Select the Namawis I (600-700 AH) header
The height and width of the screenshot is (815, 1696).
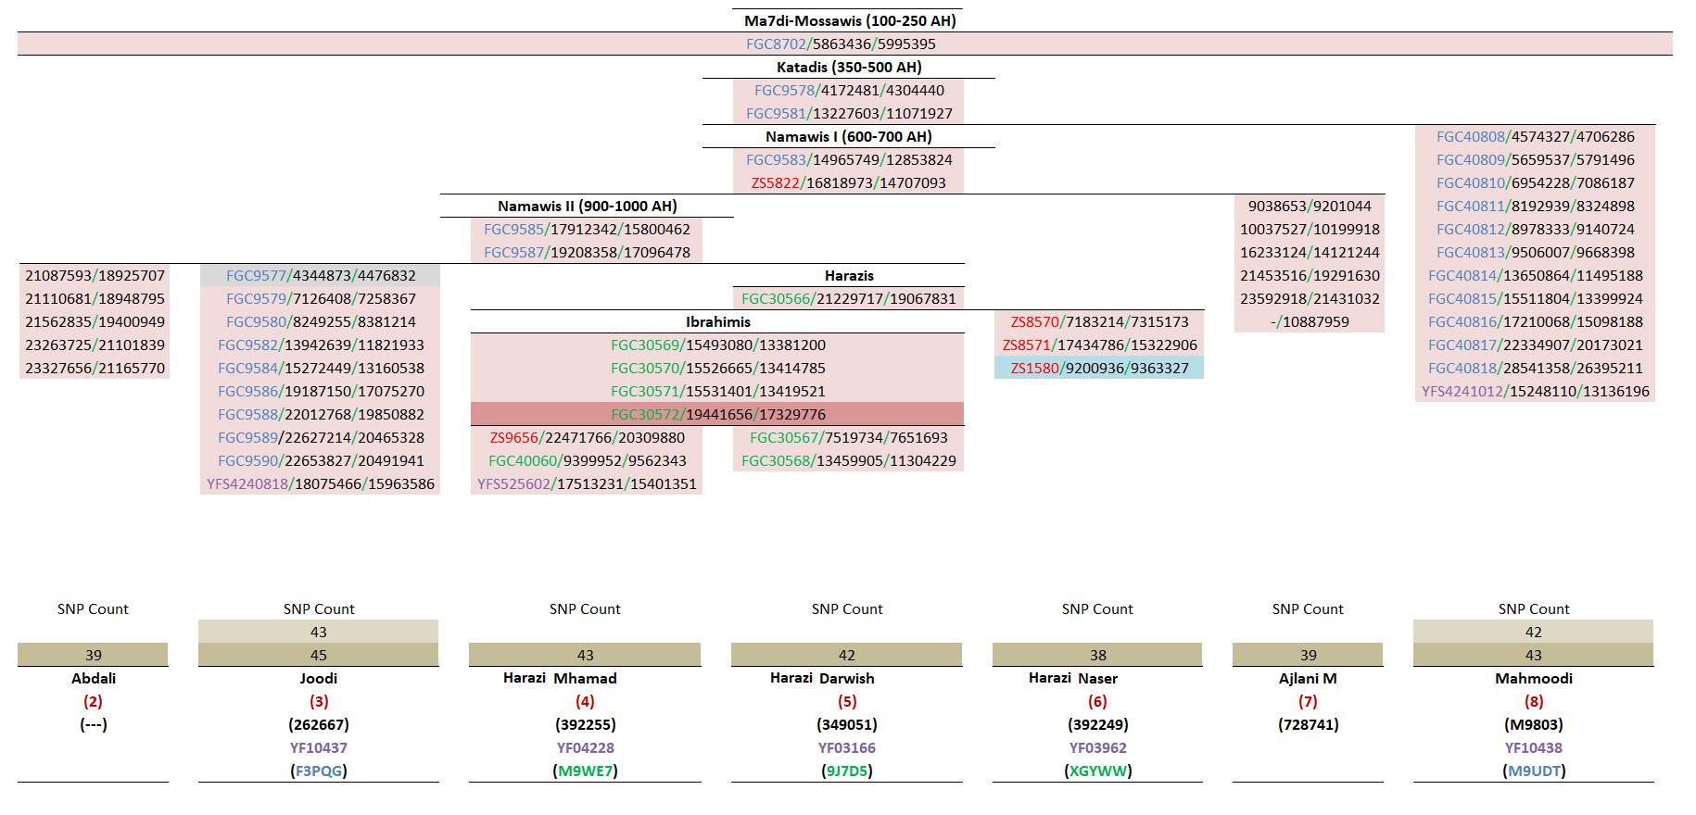click(x=848, y=136)
